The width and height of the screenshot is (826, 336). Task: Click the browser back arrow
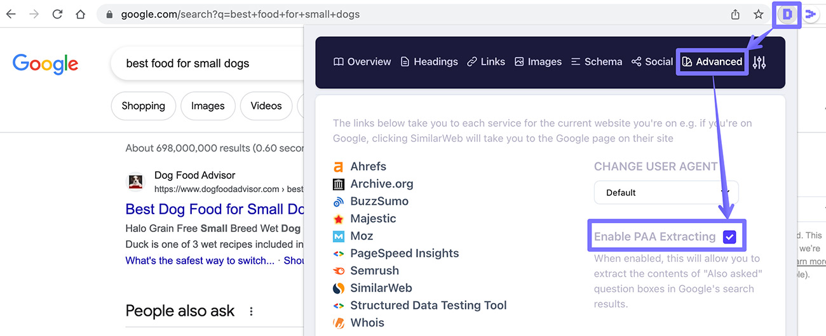pyautogui.click(x=11, y=14)
